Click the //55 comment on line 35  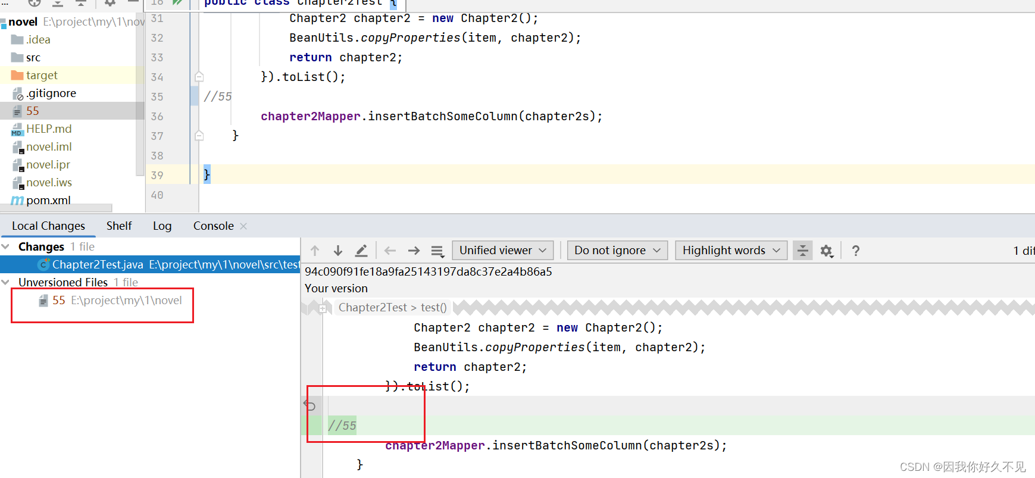218,96
